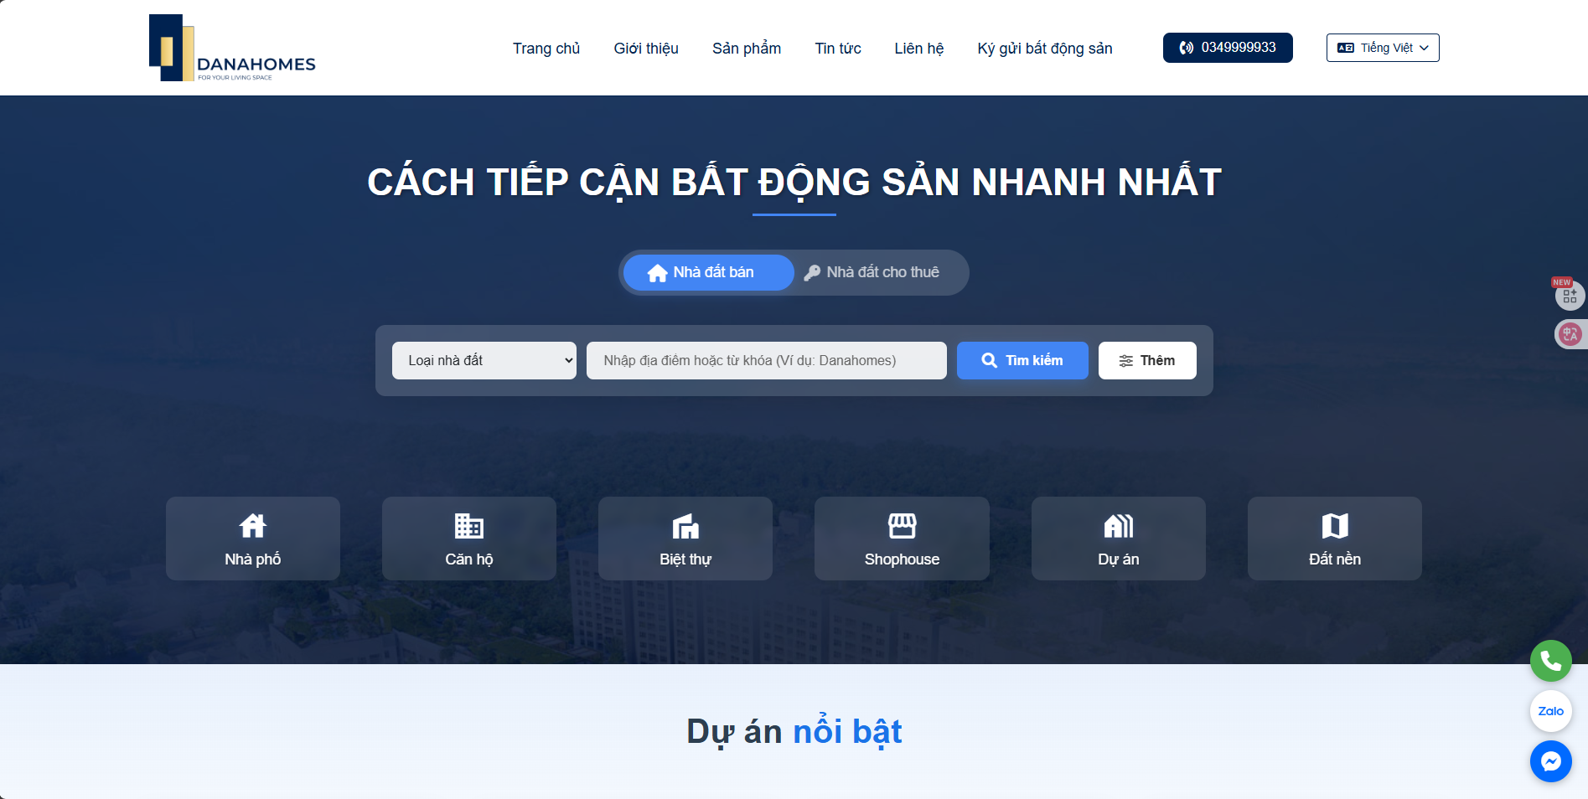Open the Biệt thự category tile

pyautogui.click(x=685, y=539)
